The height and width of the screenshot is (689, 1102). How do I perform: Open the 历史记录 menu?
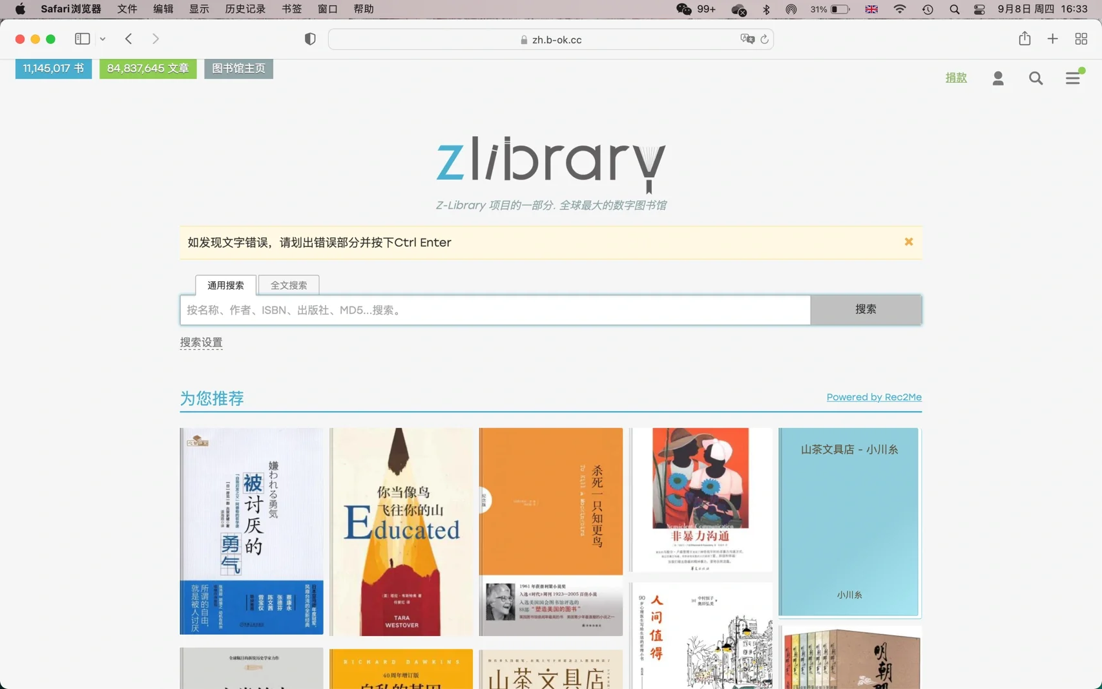[245, 9]
